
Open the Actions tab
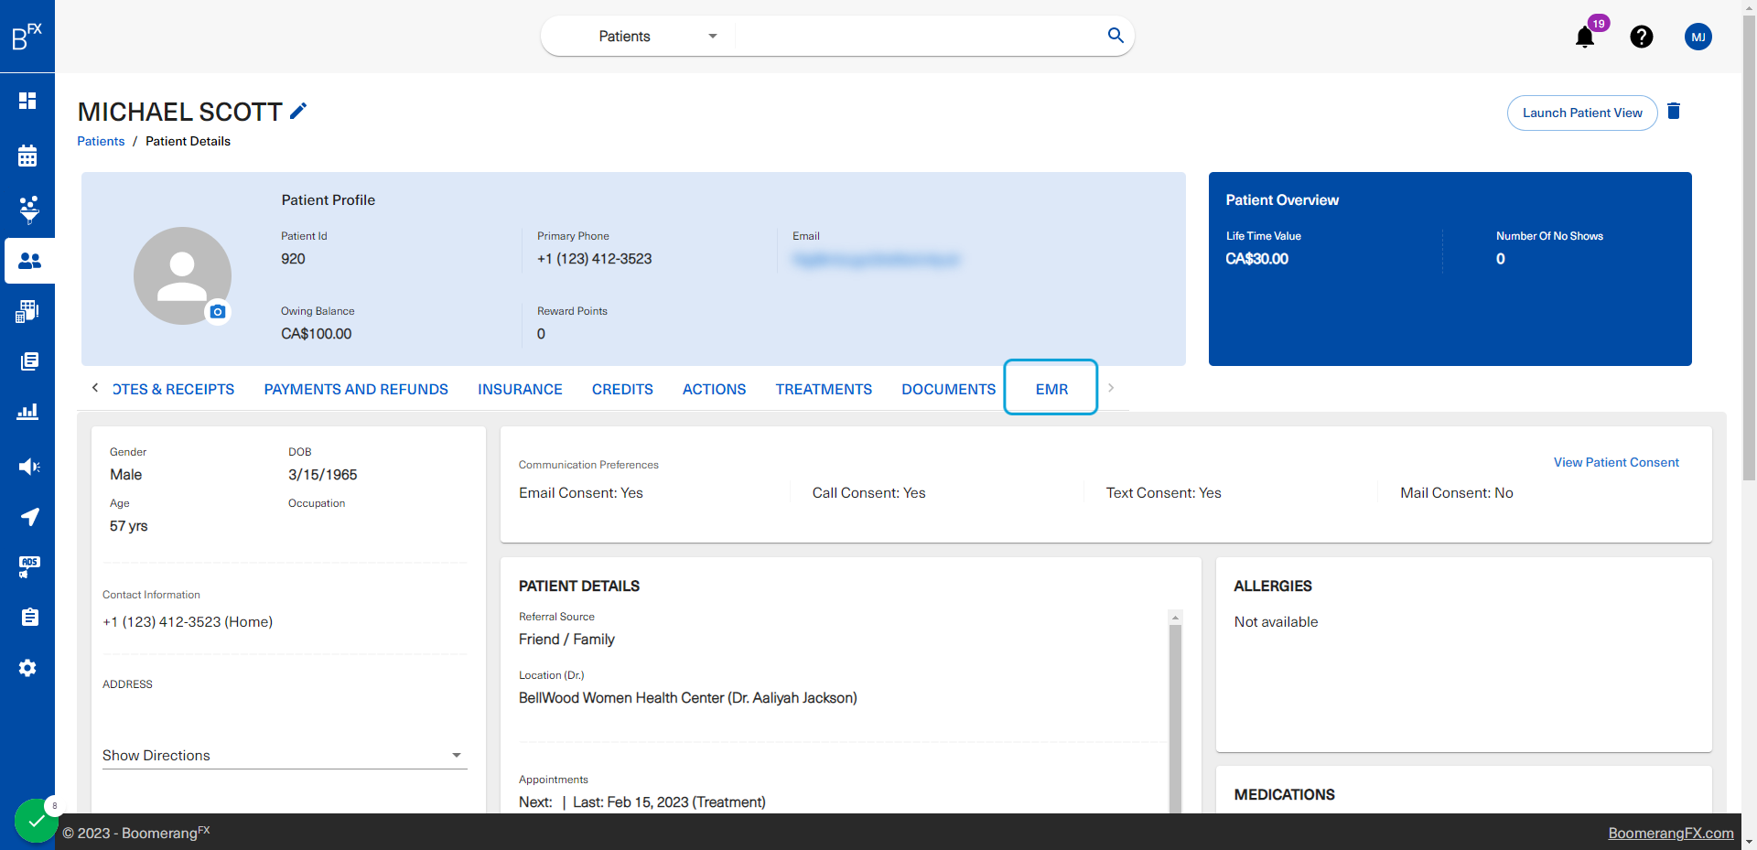(714, 389)
